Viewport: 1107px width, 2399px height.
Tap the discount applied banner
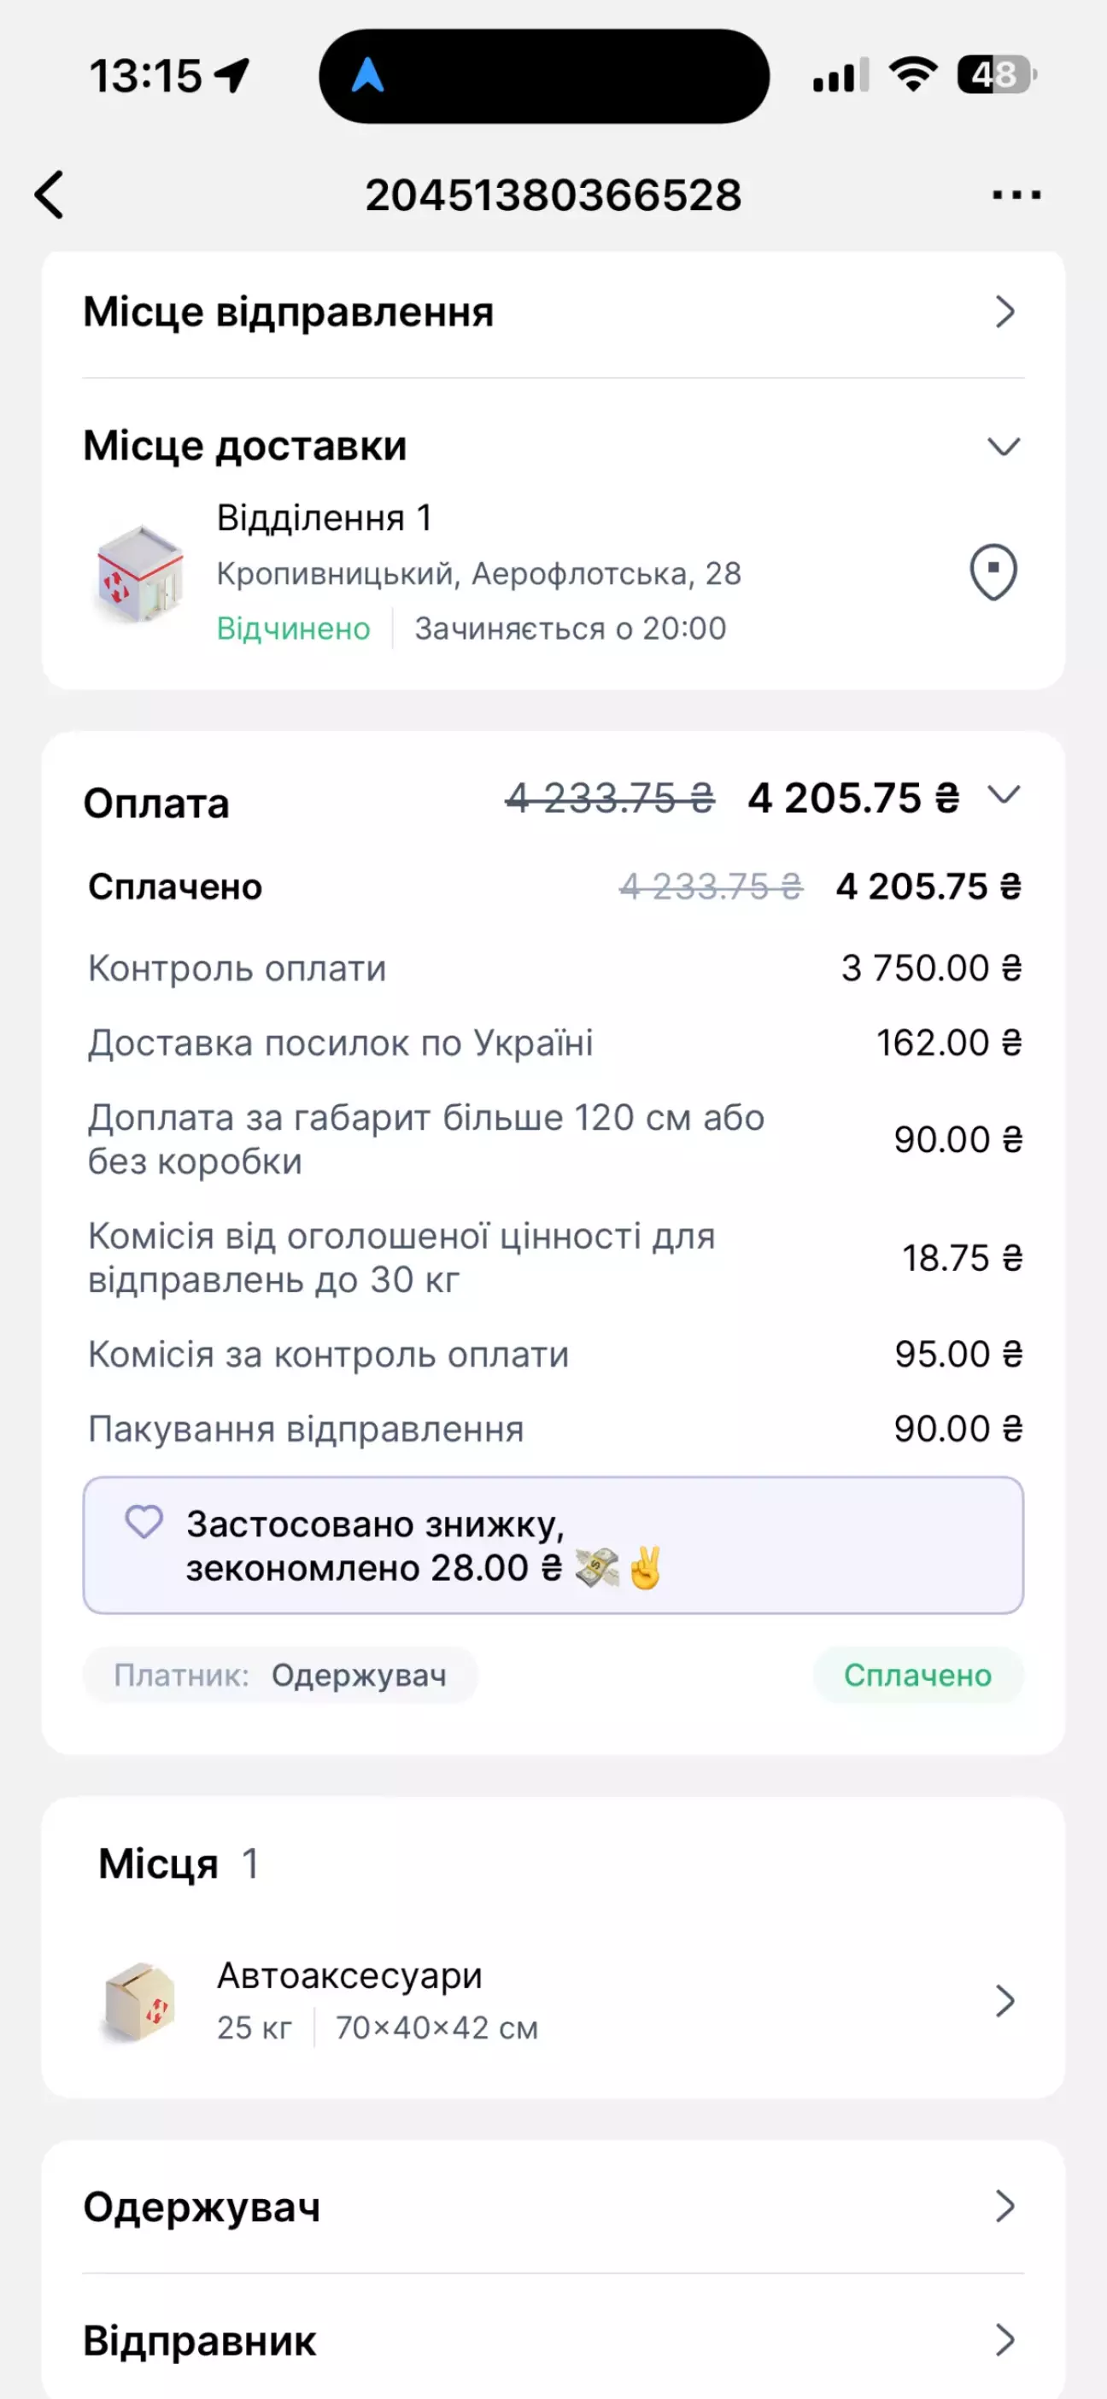click(553, 1546)
